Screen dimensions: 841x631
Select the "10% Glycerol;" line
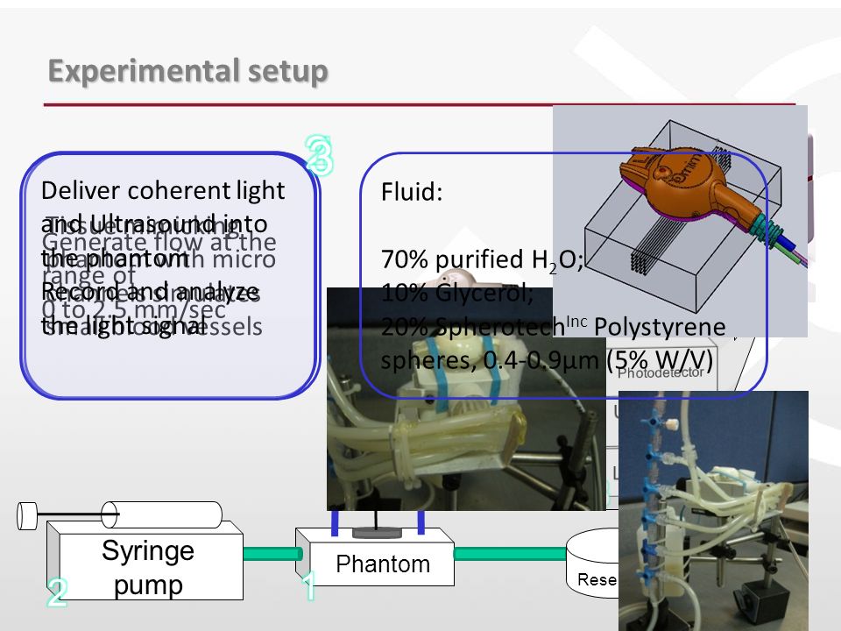point(457,293)
